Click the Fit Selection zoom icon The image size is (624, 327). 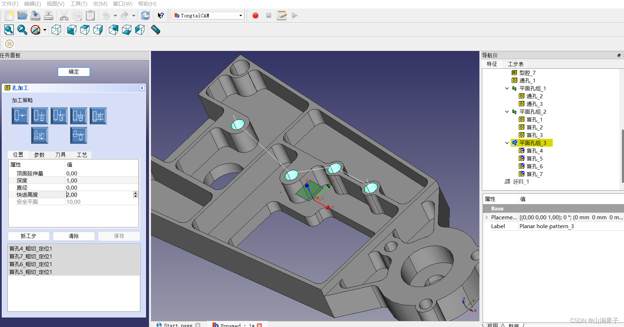click(x=22, y=30)
